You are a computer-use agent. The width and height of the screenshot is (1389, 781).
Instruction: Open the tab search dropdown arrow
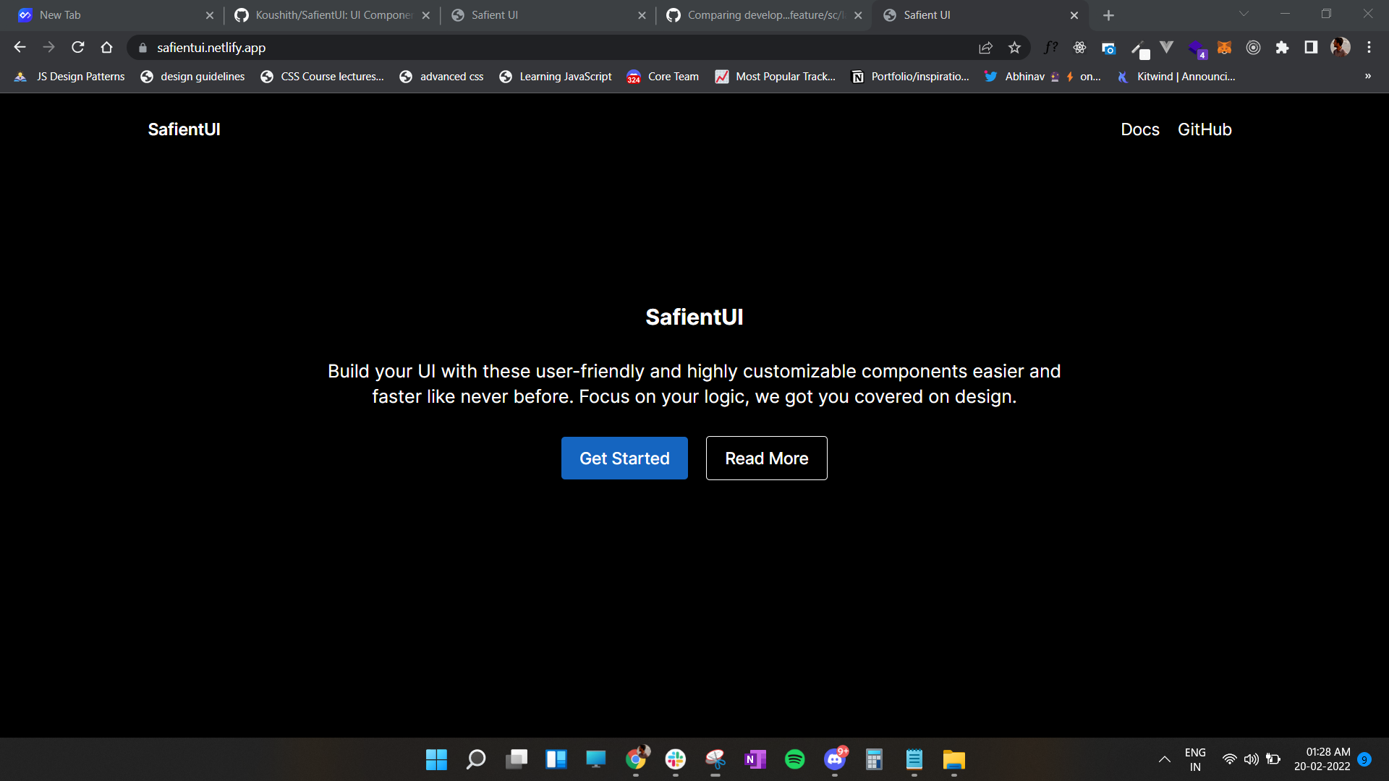point(1243,14)
